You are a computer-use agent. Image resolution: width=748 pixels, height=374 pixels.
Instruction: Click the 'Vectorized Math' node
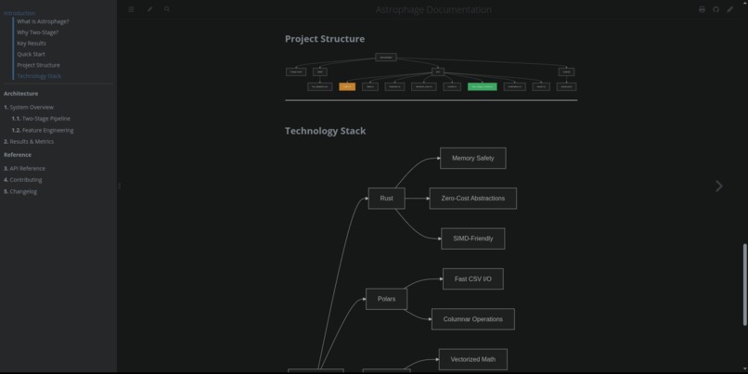click(472, 359)
